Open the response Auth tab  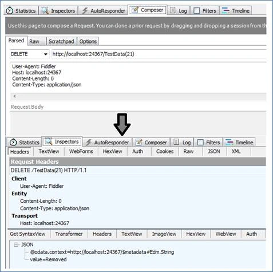[x=251, y=234]
